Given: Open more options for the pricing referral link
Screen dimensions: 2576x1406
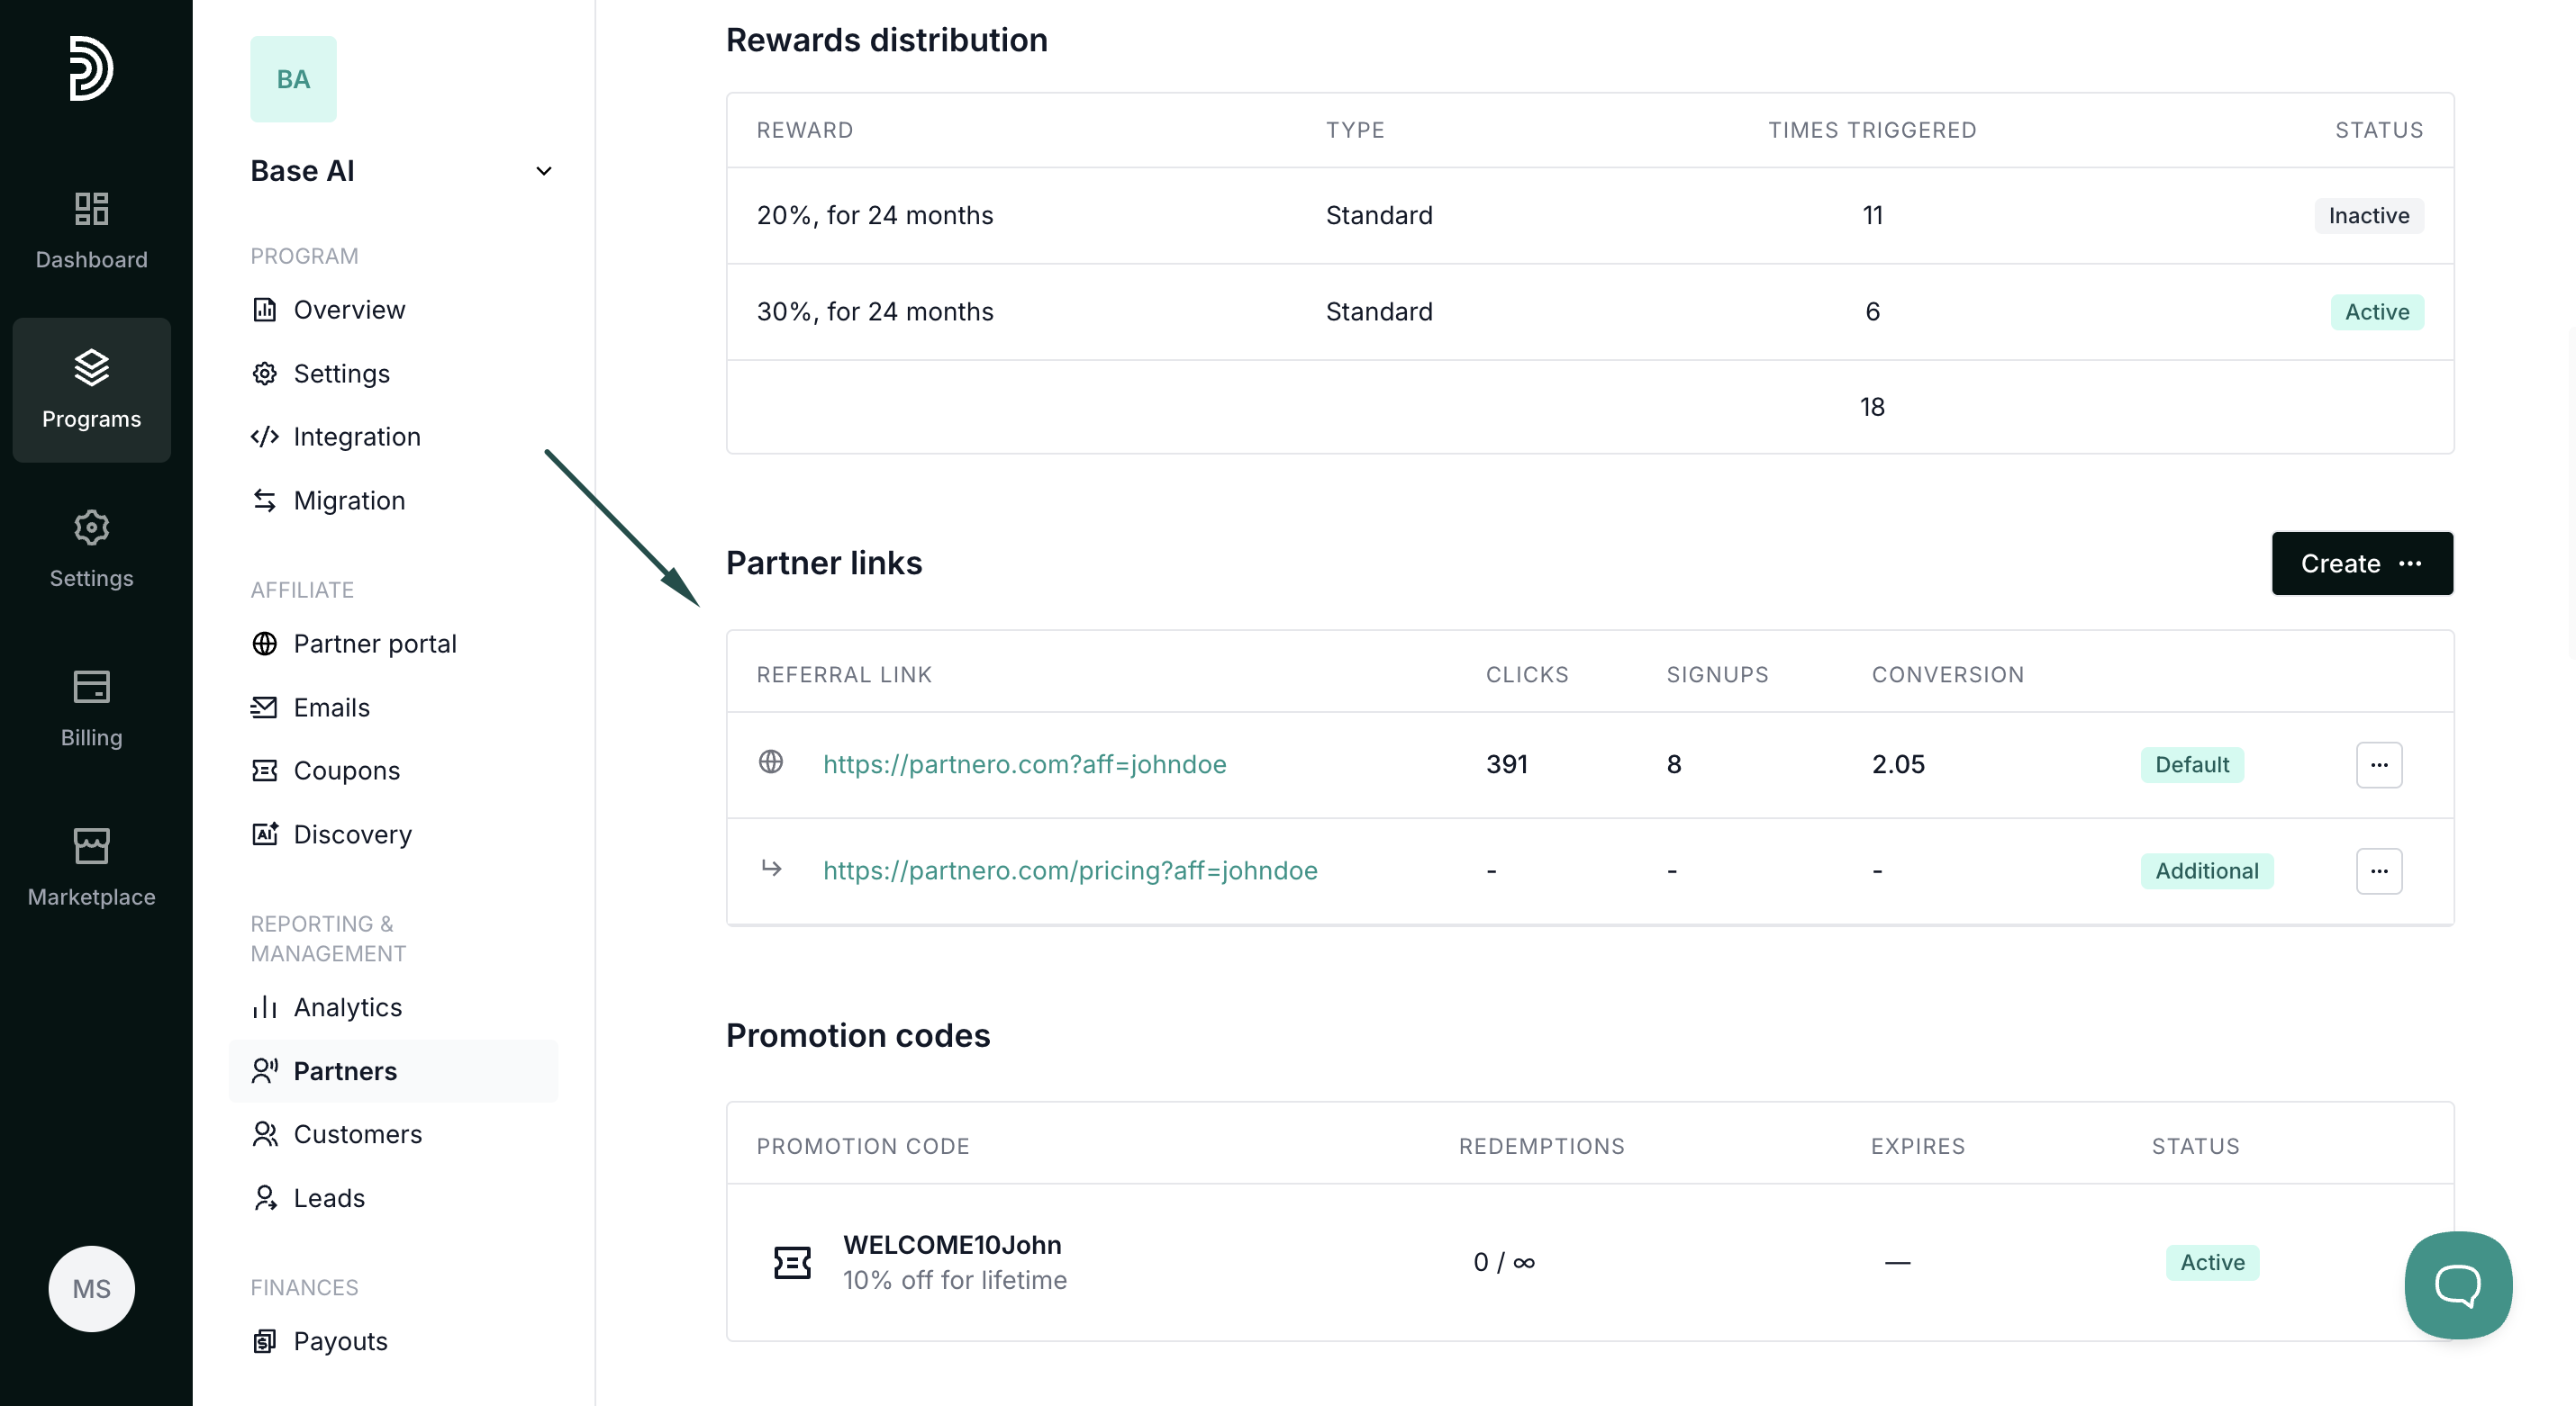Looking at the screenshot, I should pyautogui.click(x=2378, y=870).
